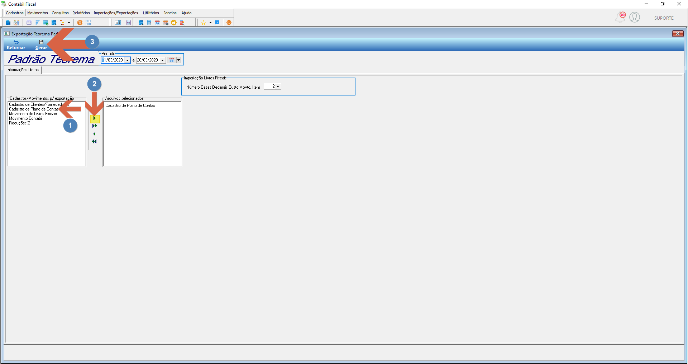Click the blue sorted lines toolbar icon
This screenshot has width=688, height=364.
click(x=37, y=23)
